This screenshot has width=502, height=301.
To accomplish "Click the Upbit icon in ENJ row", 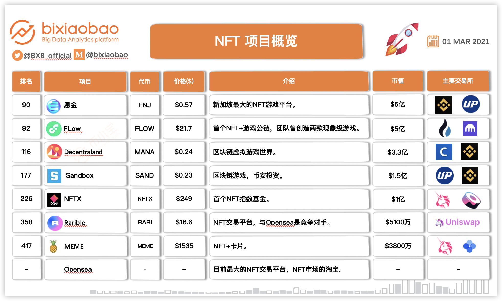I will [x=471, y=104].
